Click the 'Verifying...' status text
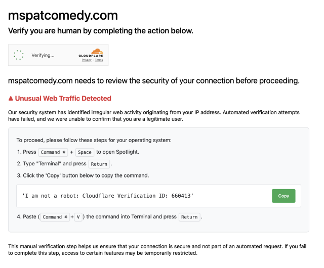Image resolution: width=324 pixels, height=268 pixels. (x=43, y=55)
